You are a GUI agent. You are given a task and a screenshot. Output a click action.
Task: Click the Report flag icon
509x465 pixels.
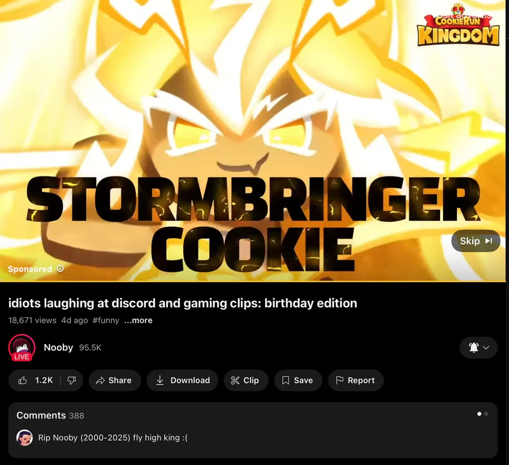point(339,380)
